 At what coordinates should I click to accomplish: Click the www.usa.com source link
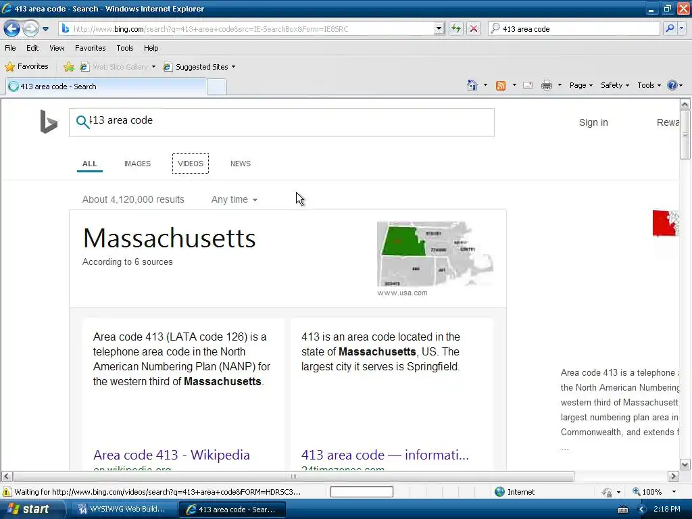[x=402, y=293]
